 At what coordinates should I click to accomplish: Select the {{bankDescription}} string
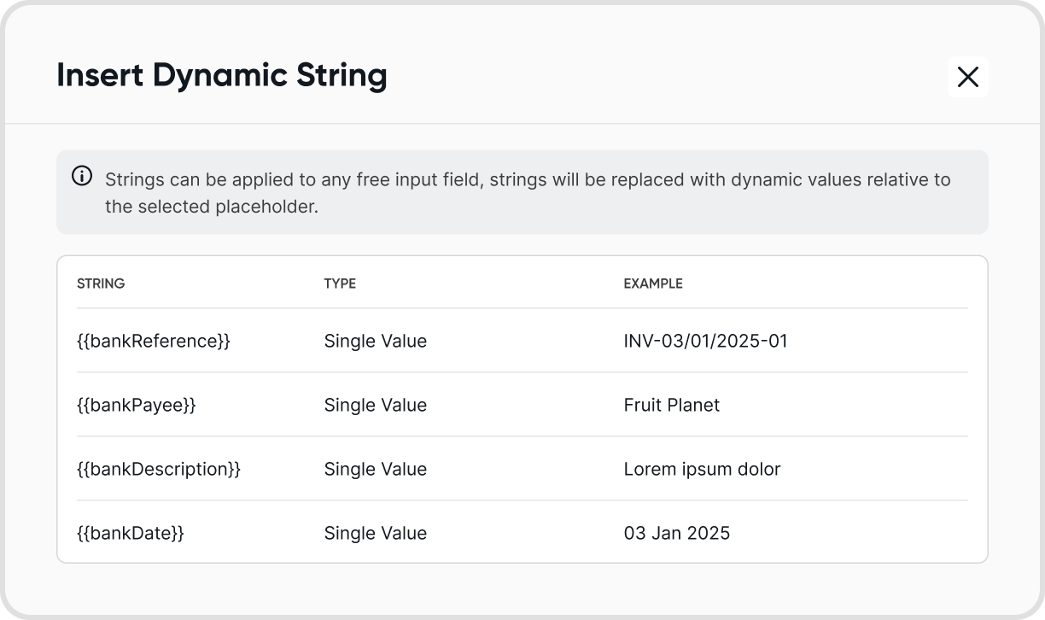159,470
